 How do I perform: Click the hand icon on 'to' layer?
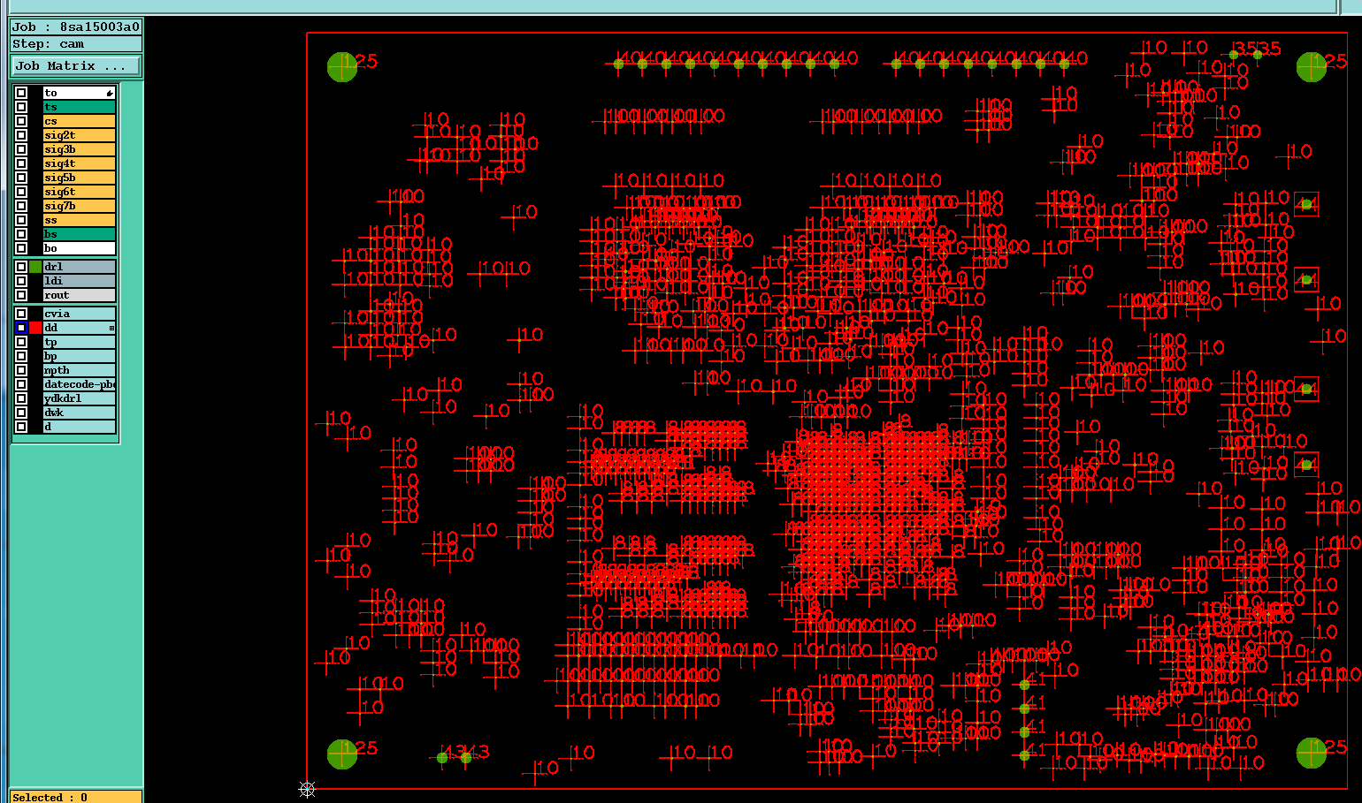110,93
